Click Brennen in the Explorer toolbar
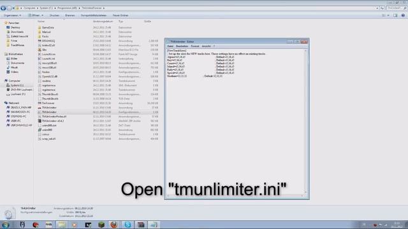Viewport: 408px width, 229px height. (x=69, y=15)
